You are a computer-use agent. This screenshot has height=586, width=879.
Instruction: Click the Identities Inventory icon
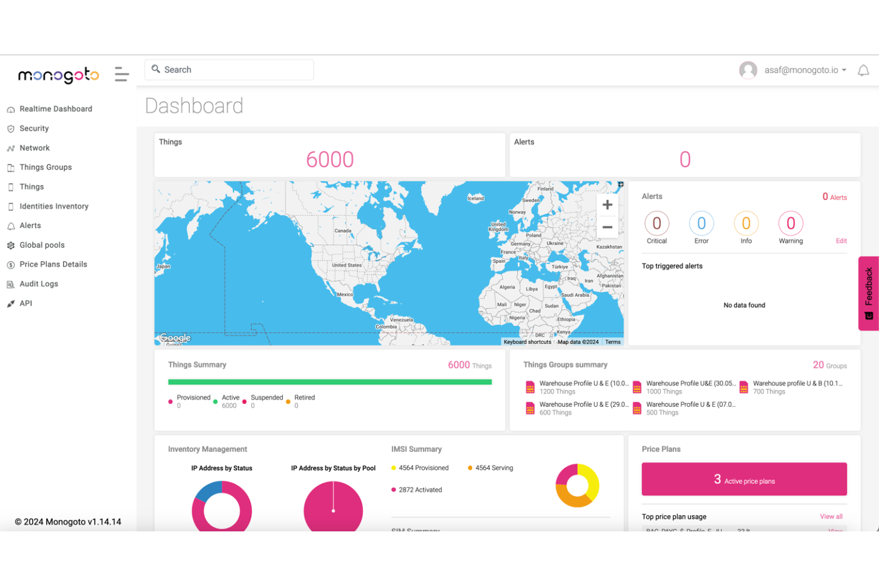tap(11, 206)
